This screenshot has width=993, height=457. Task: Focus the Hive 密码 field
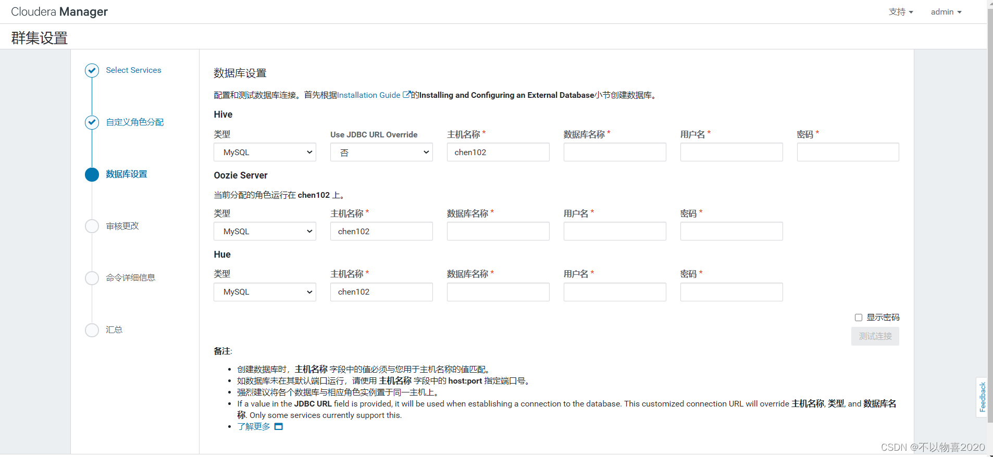[x=848, y=152]
